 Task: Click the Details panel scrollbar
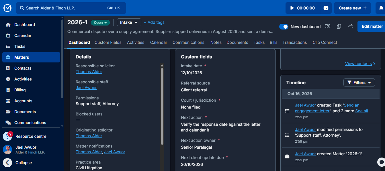(162, 106)
